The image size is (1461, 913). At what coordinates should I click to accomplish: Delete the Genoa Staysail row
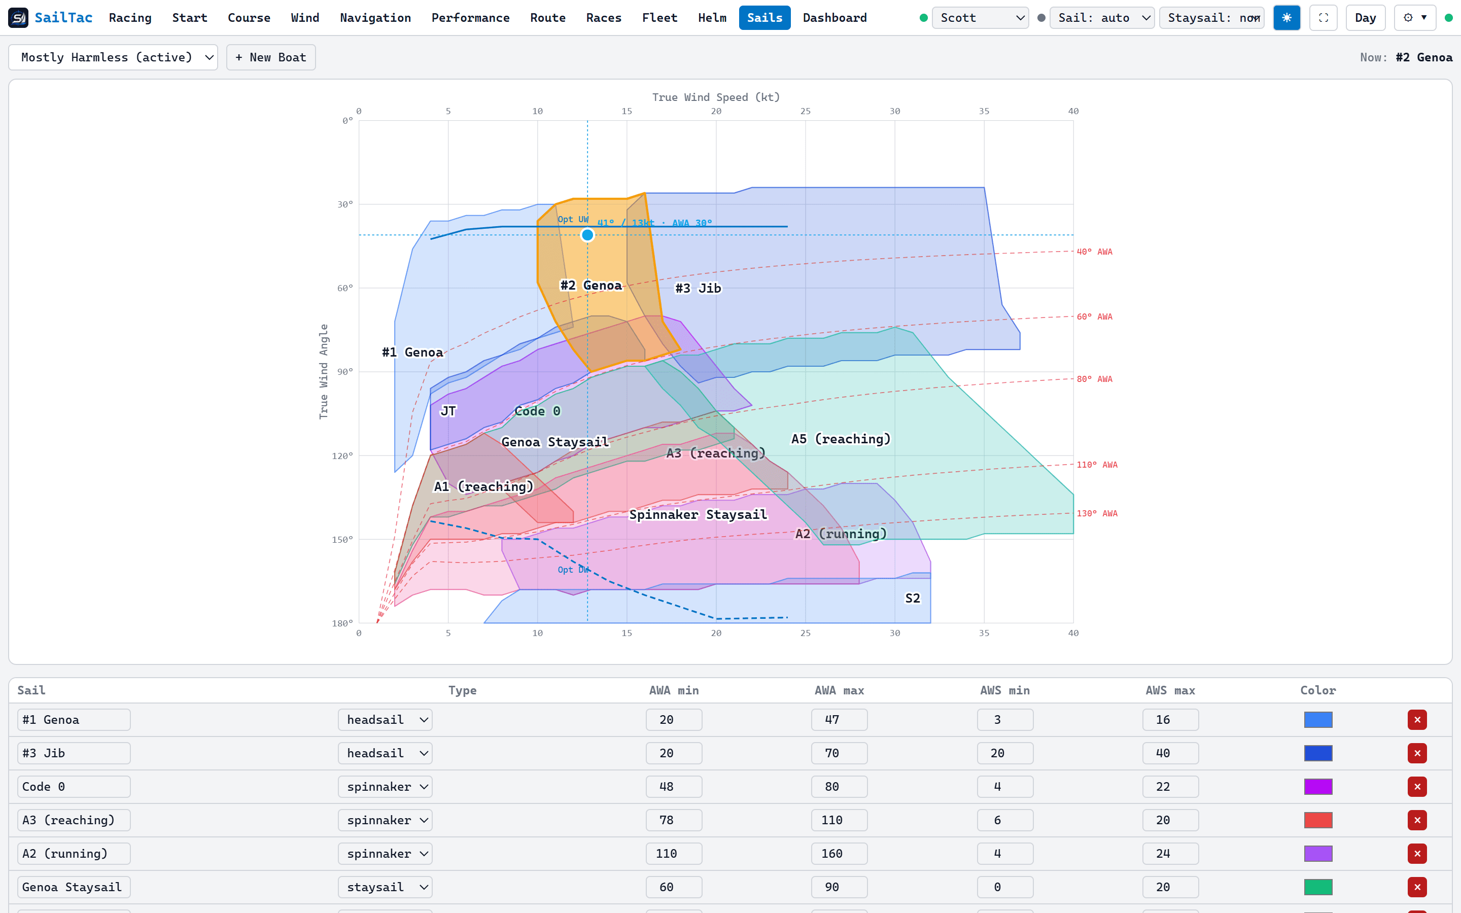[1417, 887]
